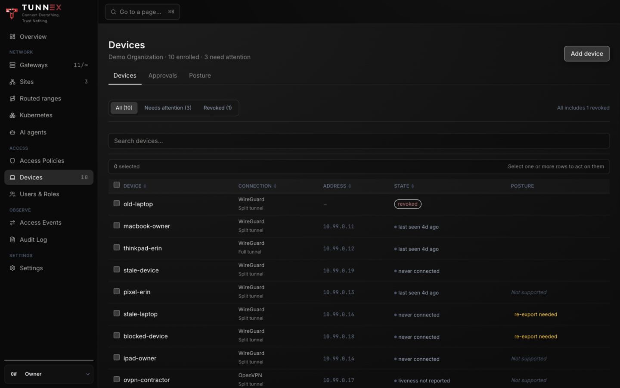This screenshot has width=620, height=388.
Task: Click OpenVPN connection for ovpn-contractor
Action: [250, 375]
